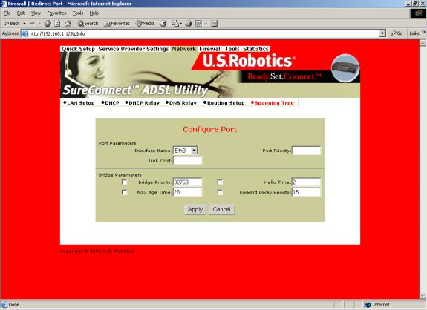The height and width of the screenshot is (310, 427).
Task: Refresh the page with toolbar icon
Action: 57,24
